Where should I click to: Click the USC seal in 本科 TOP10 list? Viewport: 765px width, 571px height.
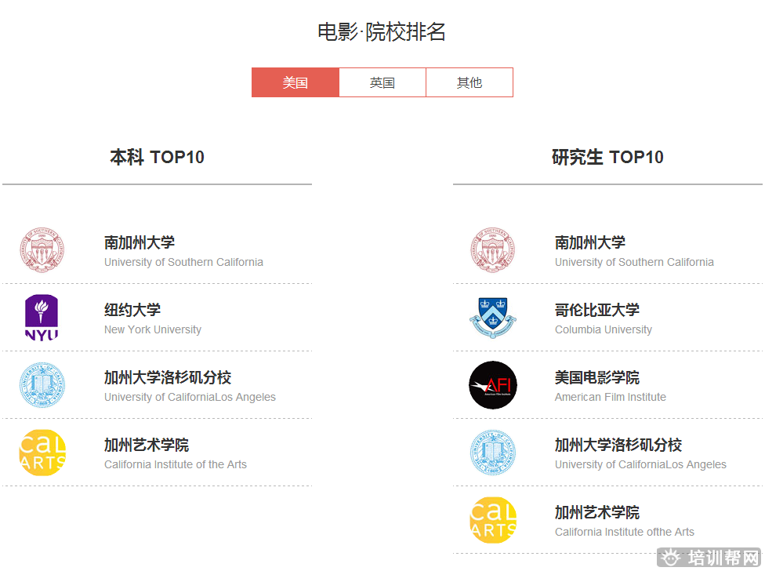point(42,250)
